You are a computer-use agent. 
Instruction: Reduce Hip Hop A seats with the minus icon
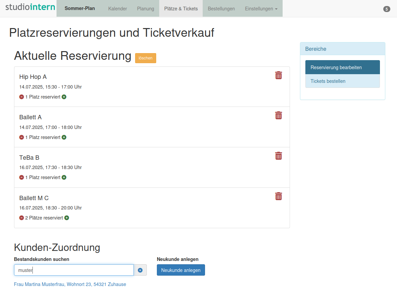point(22,97)
